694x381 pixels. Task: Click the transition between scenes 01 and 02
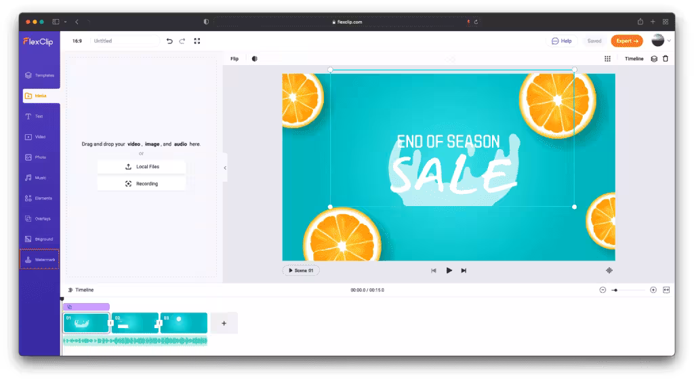point(110,323)
